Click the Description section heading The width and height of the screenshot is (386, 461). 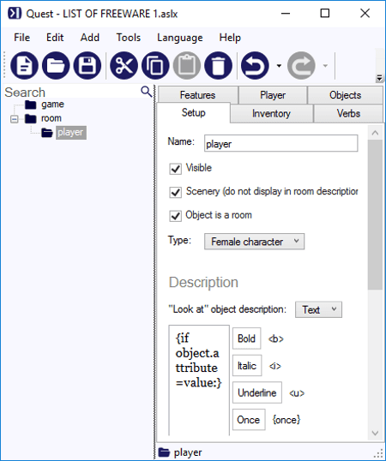(x=203, y=282)
